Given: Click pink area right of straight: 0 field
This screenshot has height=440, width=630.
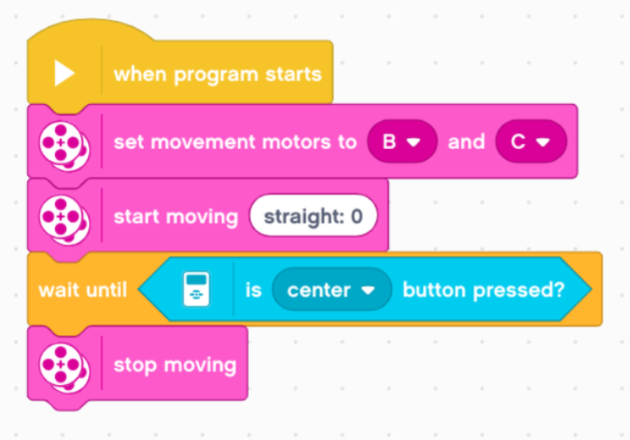Looking at the screenshot, I should [x=382, y=217].
